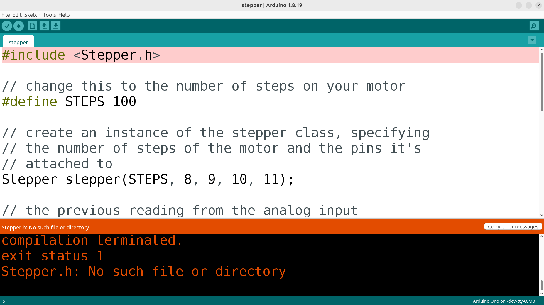This screenshot has height=305, width=544.
Task: Open the tab options dropdown arrow
Action: pos(532,40)
